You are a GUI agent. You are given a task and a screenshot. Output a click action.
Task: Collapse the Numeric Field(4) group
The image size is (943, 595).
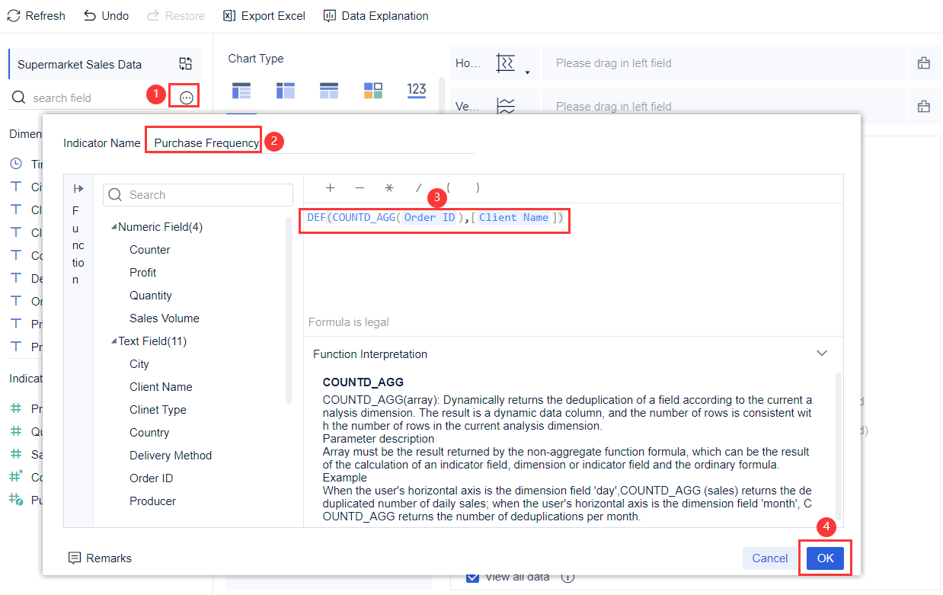click(116, 226)
